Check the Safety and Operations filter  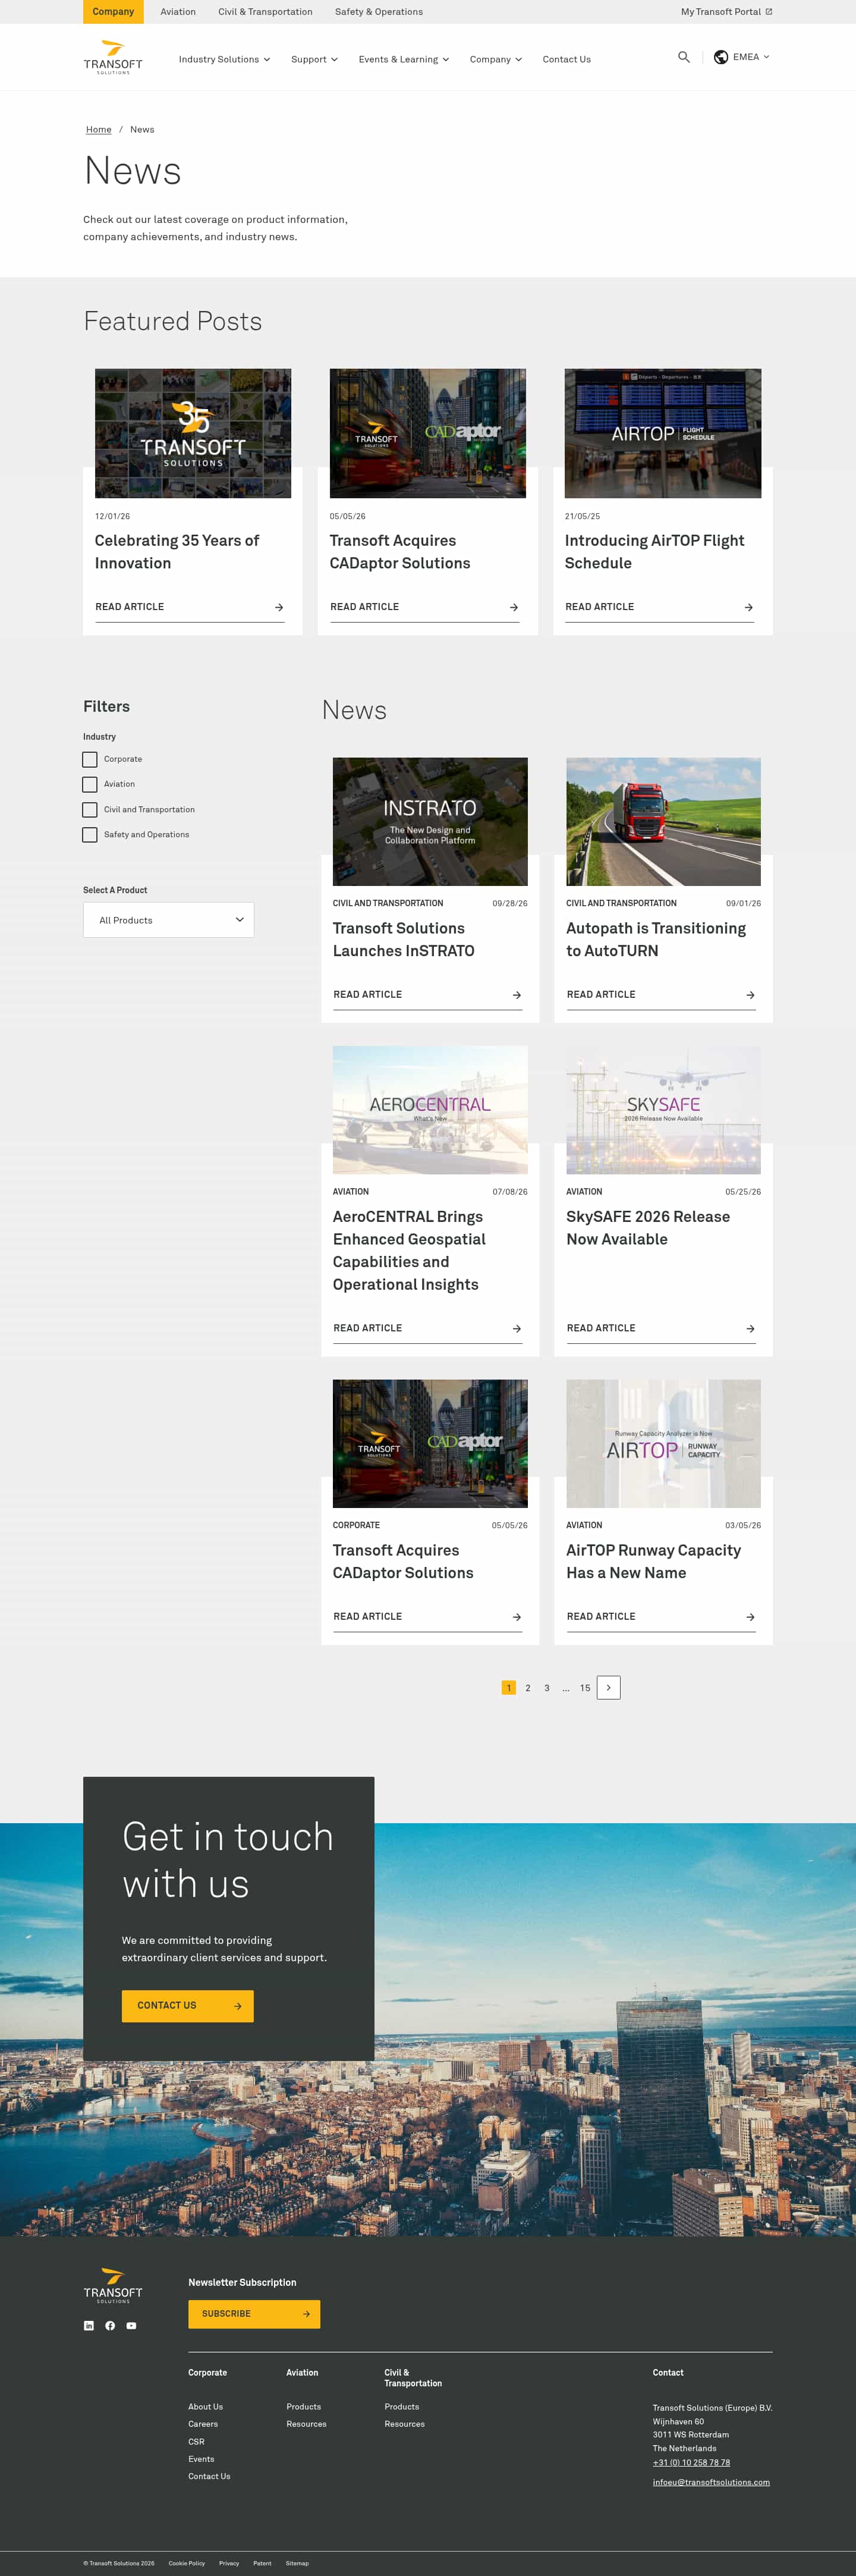(90, 834)
